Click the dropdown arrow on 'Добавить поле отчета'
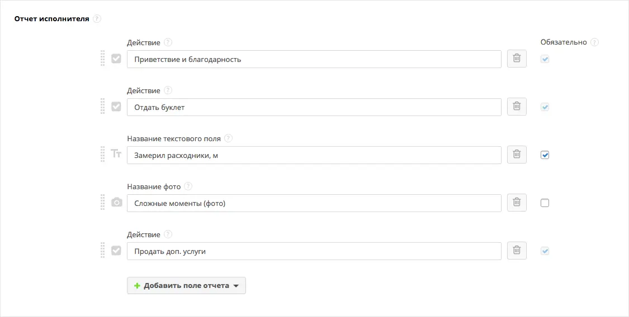Image resolution: width=629 pixels, height=317 pixels. [x=236, y=286]
